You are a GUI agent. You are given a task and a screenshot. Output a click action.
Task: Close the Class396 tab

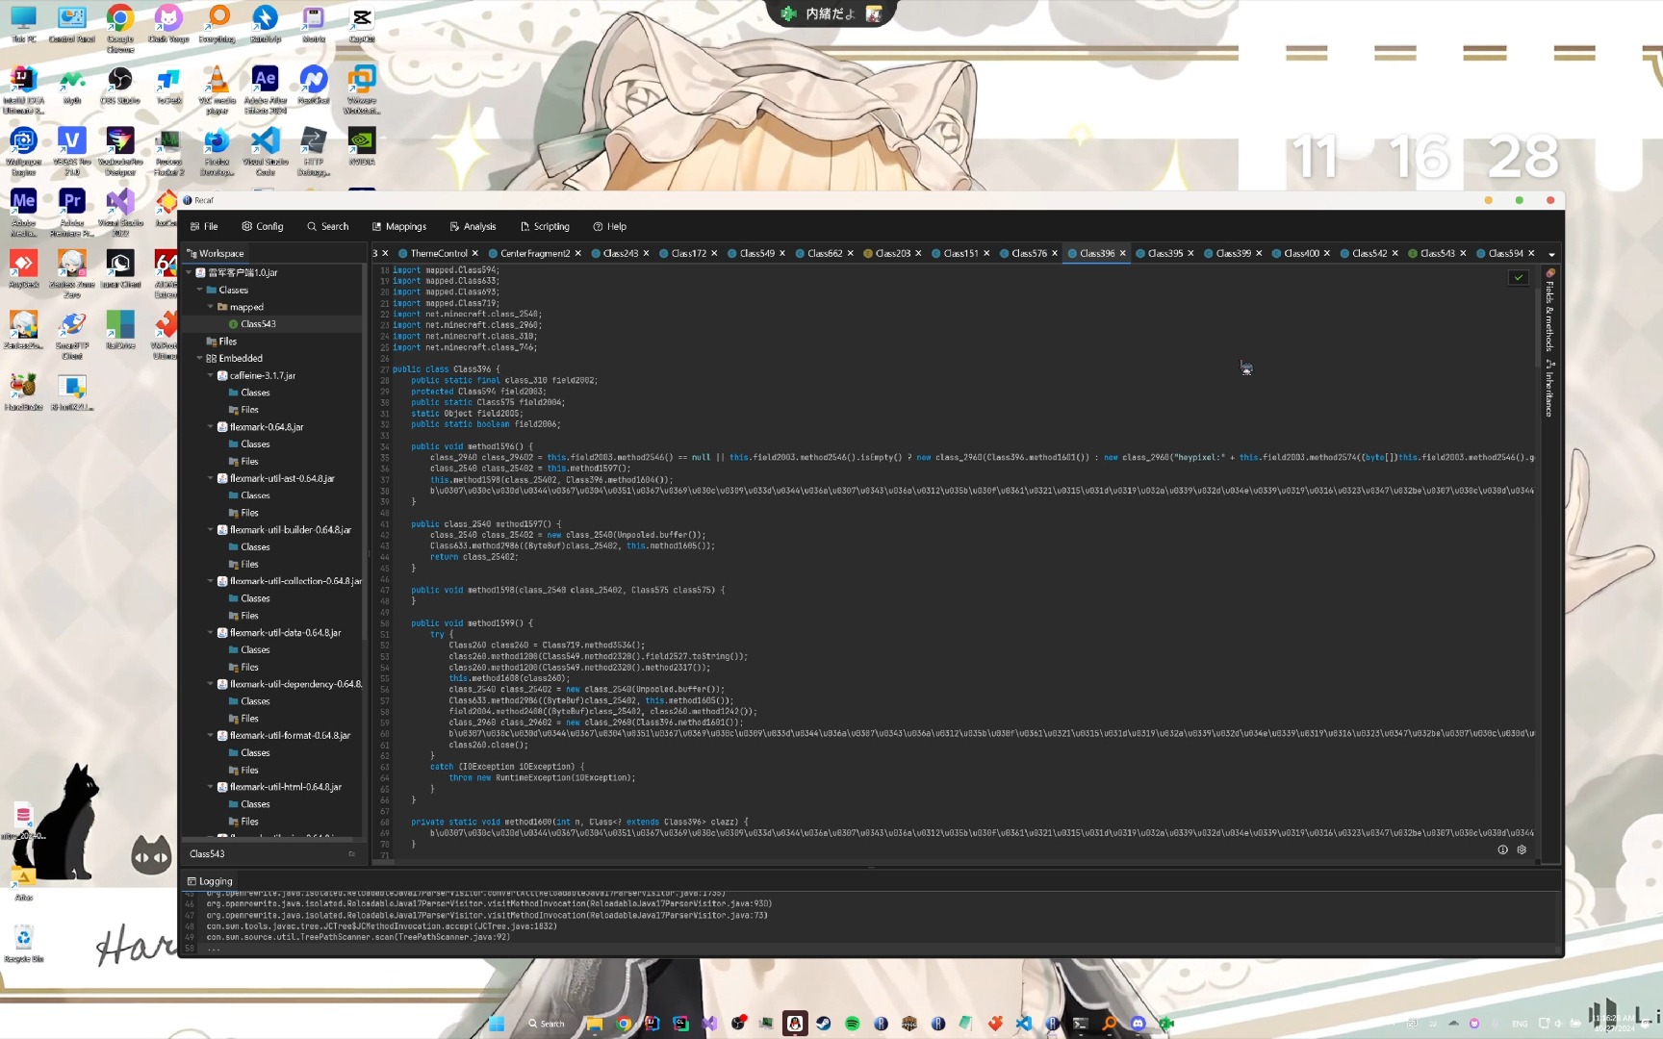click(x=1122, y=253)
